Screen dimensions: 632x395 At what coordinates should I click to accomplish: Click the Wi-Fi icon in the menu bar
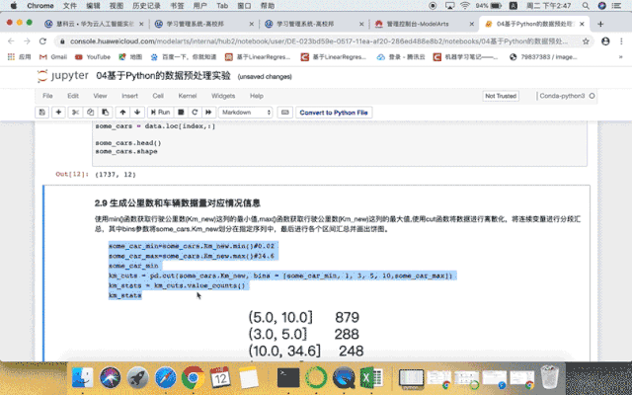(x=465, y=6)
